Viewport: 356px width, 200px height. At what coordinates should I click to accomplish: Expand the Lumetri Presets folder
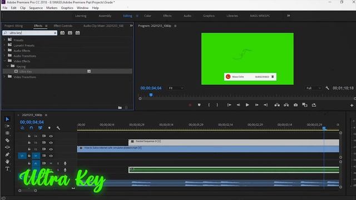point(4,45)
